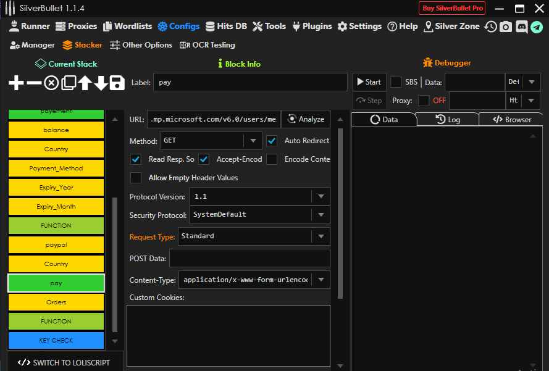This screenshot has height=371, width=549.
Task: Click the Buy SilverBullet Pro button
Action: click(x=452, y=8)
